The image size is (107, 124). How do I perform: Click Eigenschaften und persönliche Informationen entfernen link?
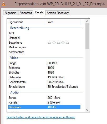(x=41, y=117)
